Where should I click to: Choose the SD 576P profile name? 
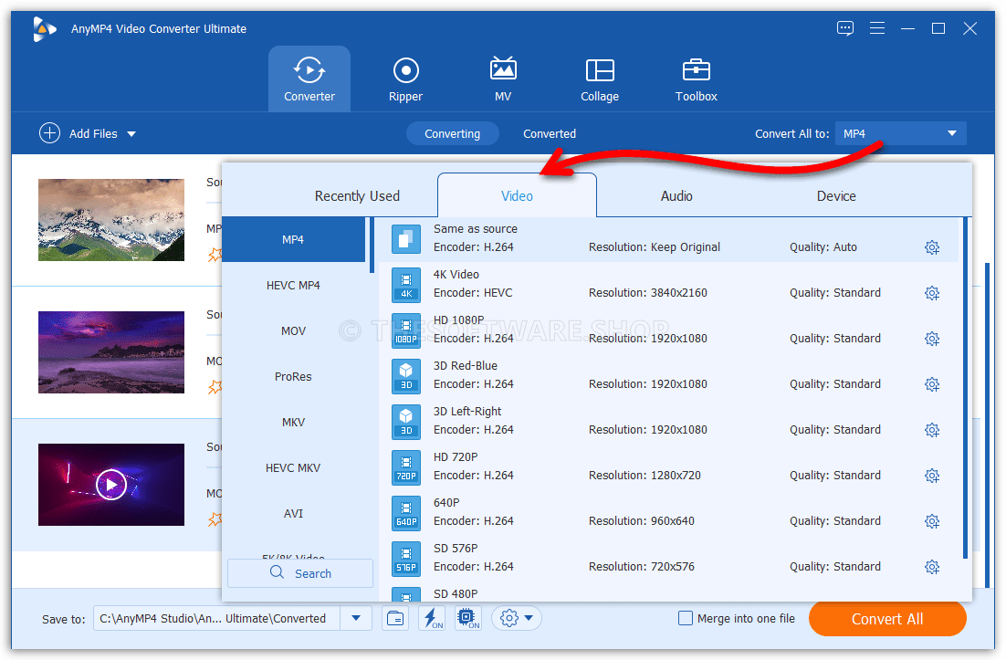click(x=456, y=548)
